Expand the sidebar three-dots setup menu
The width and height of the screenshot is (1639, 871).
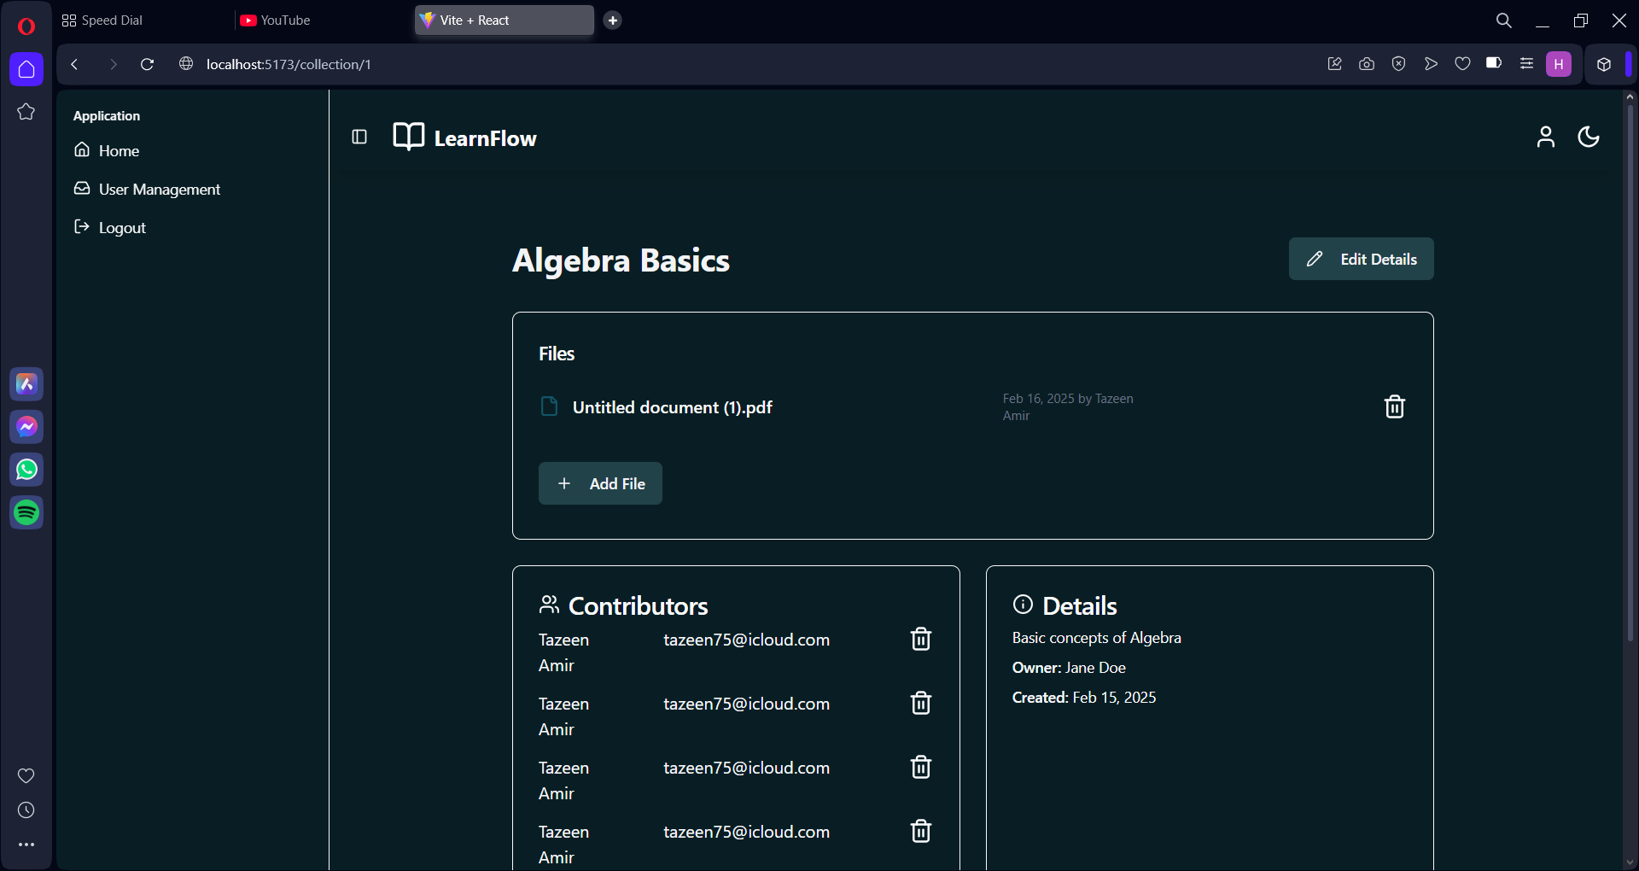pyautogui.click(x=26, y=845)
